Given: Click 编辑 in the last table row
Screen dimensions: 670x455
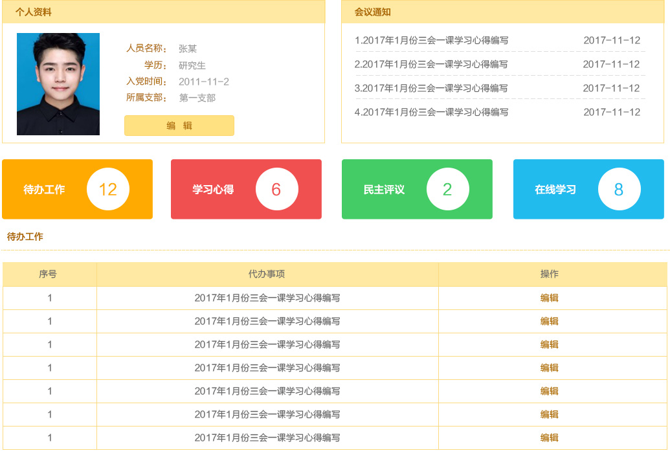Looking at the screenshot, I should pyautogui.click(x=550, y=438).
